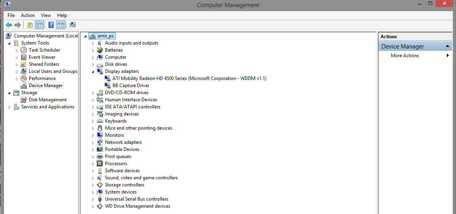Click the DVD/CD-ROM drives icon
The width and height of the screenshot is (456, 214).
pos(100,93)
